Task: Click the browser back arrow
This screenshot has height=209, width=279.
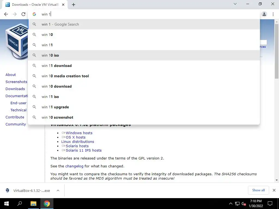Action: click(x=6, y=14)
